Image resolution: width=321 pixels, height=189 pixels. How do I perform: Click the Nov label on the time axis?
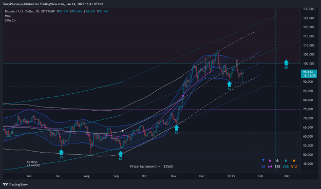174,176
